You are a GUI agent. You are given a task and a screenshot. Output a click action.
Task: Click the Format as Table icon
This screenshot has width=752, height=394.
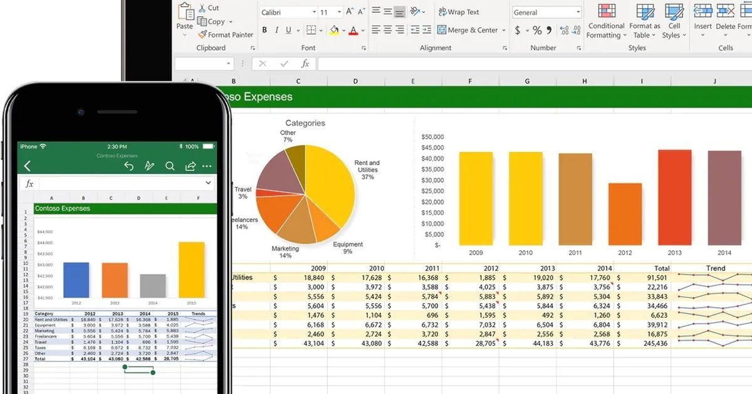pos(645,11)
